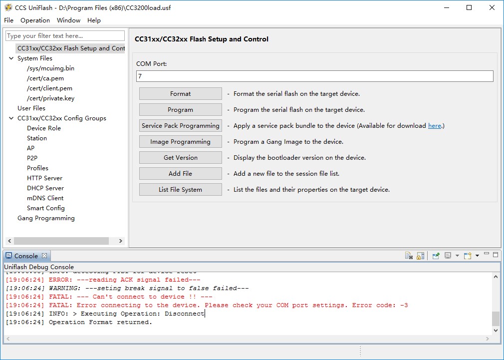Screen dimensions: 504x360
Task: Collapse the System Files tree node
Action: (11, 58)
